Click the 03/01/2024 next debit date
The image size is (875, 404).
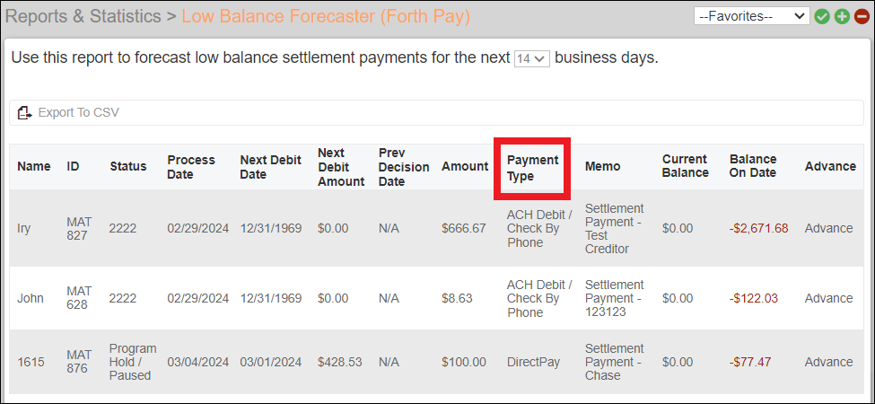pyautogui.click(x=271, y=362)
